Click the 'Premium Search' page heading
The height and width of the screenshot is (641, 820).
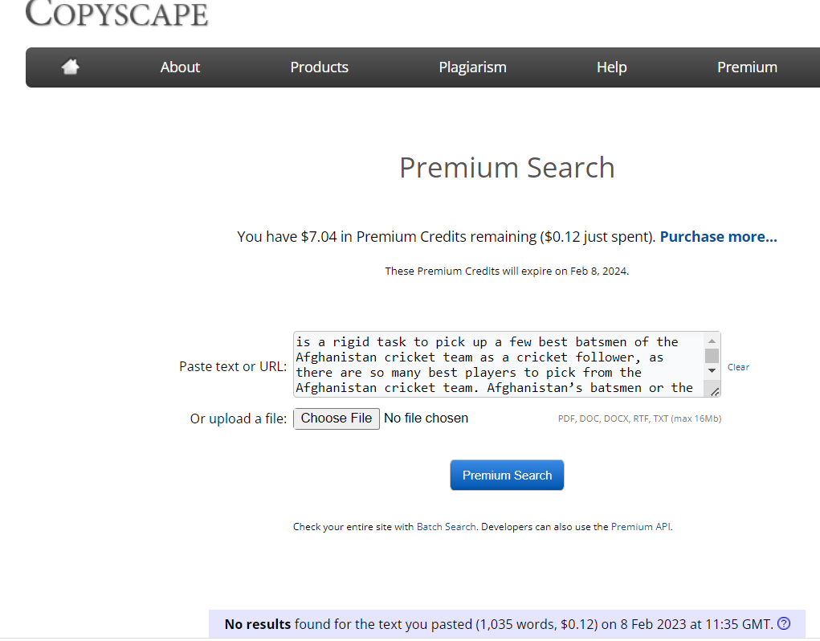[x=507, y=168]
